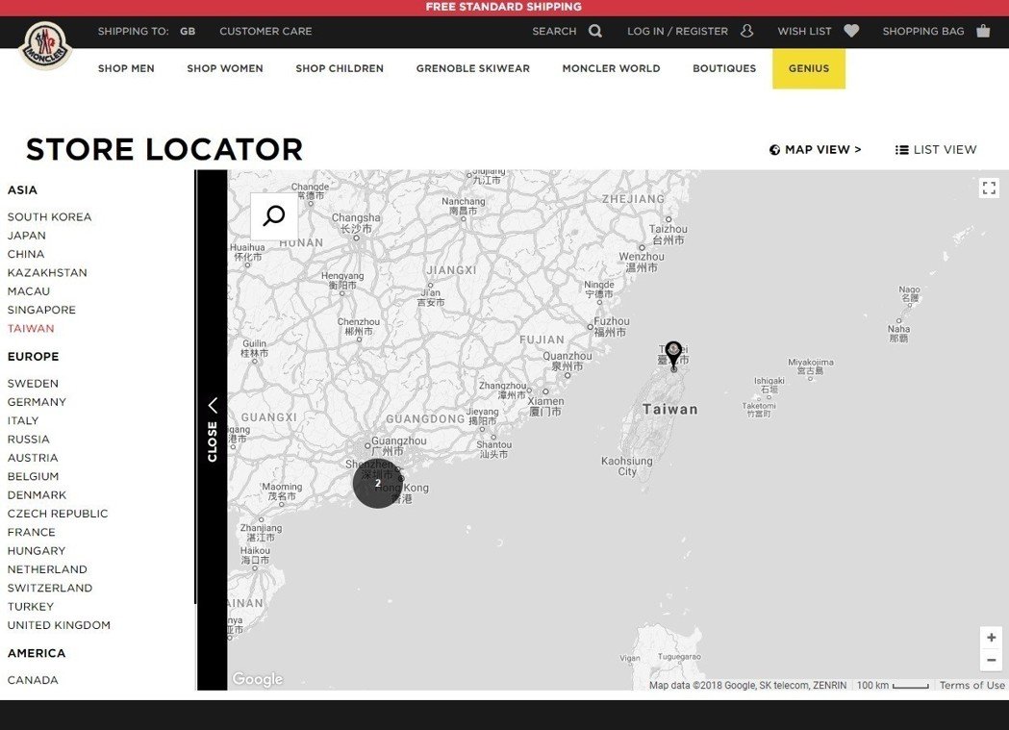Click the Free Standard Shipping banner
The width and height of the screenshot is (1009, 730).
pos(504,7)
